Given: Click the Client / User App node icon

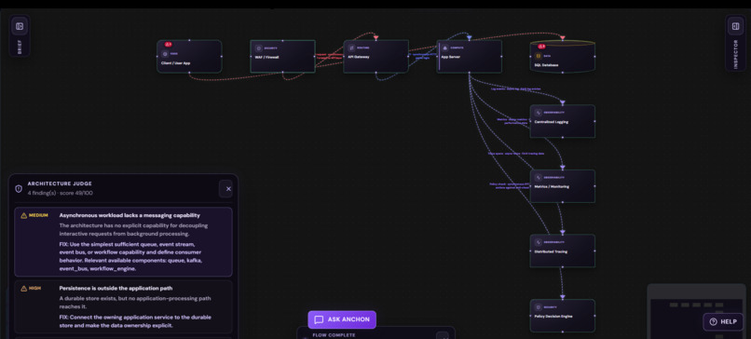Looking at the screenshot, I should 165,54.
